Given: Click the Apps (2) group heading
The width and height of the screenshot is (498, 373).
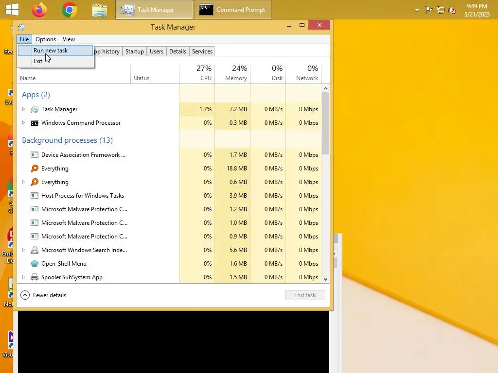Looking at the screenshot, I should [x=36, y=95].
